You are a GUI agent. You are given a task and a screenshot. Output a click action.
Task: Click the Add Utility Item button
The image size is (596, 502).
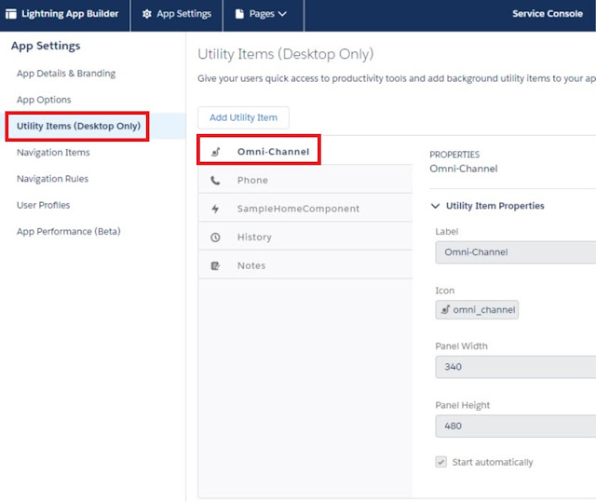tap(243, 117)
